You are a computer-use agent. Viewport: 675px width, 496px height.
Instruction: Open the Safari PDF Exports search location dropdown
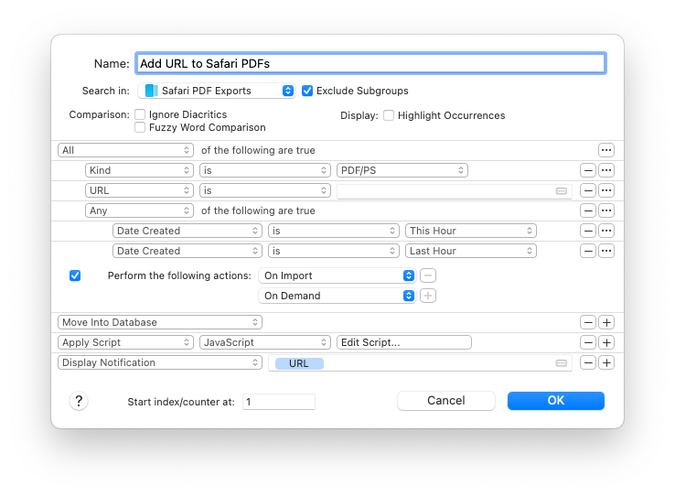tap(216, 91)
